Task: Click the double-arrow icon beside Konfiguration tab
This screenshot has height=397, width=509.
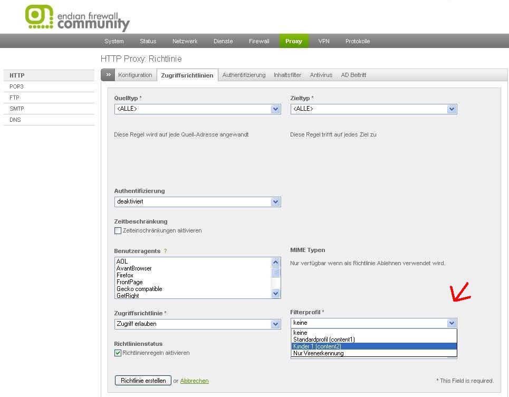Action: coord(108,75)
